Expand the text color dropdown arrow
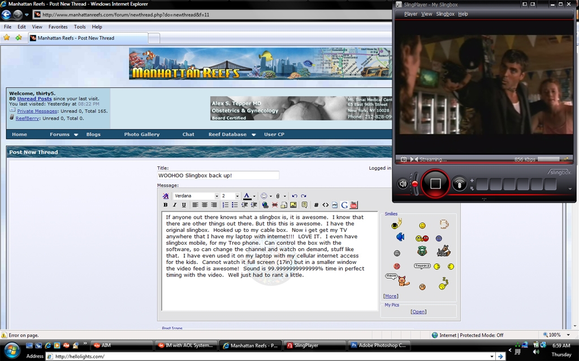The image size is (579, 361). click(254, 196)
